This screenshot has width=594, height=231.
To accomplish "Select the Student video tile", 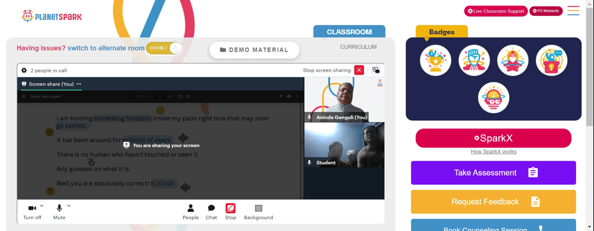I will 345,145.
